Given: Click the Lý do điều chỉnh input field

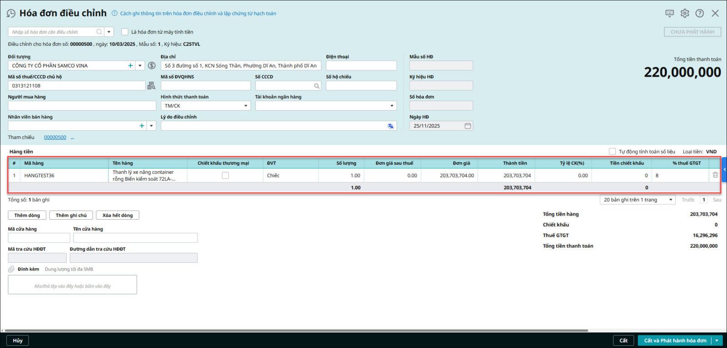Looking at the screenshot, I should click(x=273, y=126).
